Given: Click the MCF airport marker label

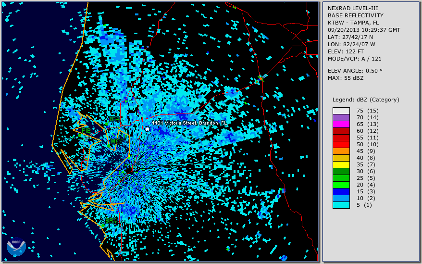Looking at the screenshot, I should pos(114,141).
